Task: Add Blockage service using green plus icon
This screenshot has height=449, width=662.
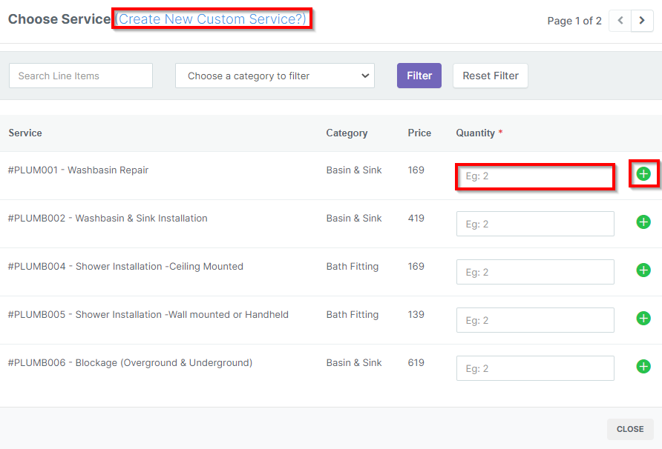Action: (x=643, y=367)
